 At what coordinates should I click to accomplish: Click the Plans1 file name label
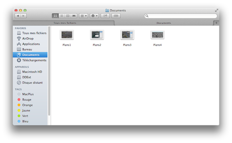67,45
